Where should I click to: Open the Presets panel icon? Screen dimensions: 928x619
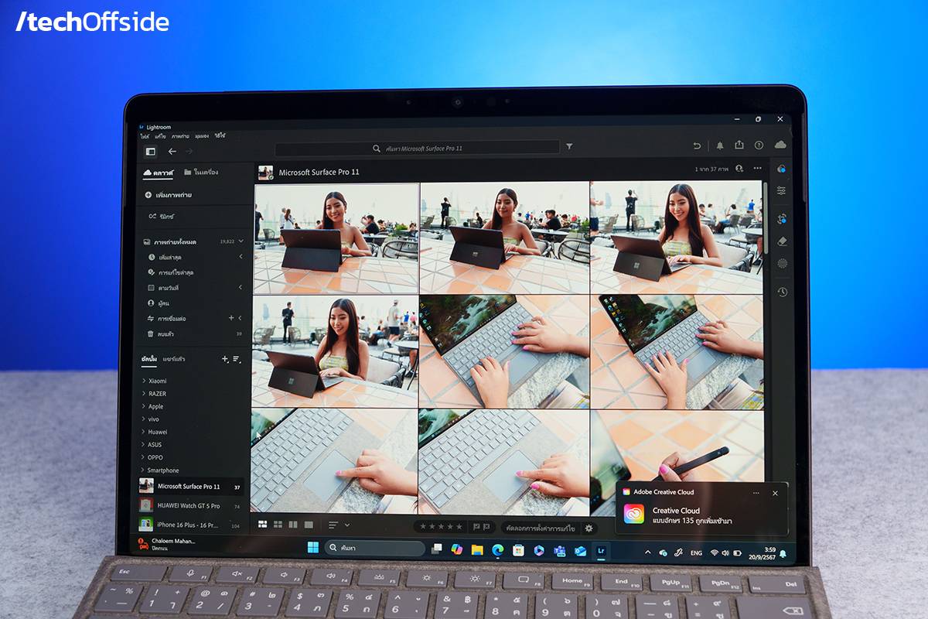point(781,169)
